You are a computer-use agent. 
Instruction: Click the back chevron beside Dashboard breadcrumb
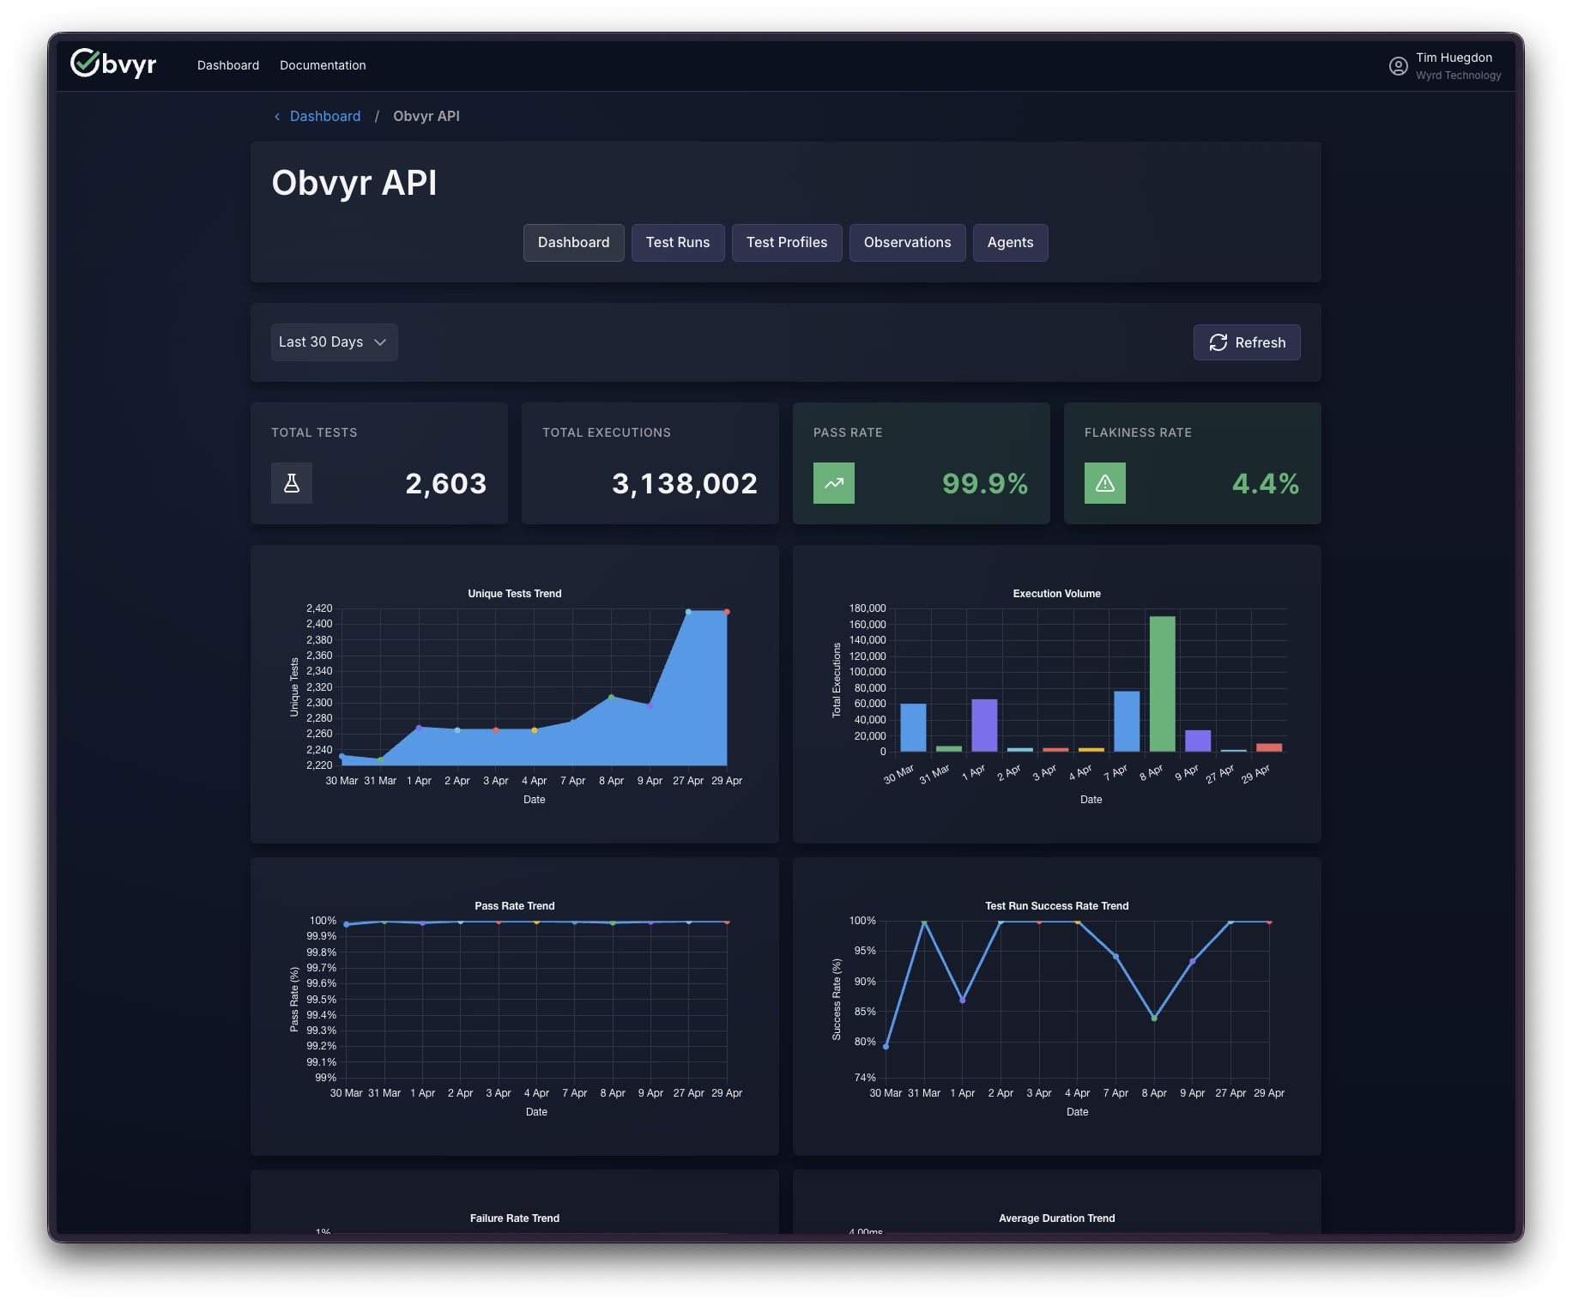click(277, 117)
